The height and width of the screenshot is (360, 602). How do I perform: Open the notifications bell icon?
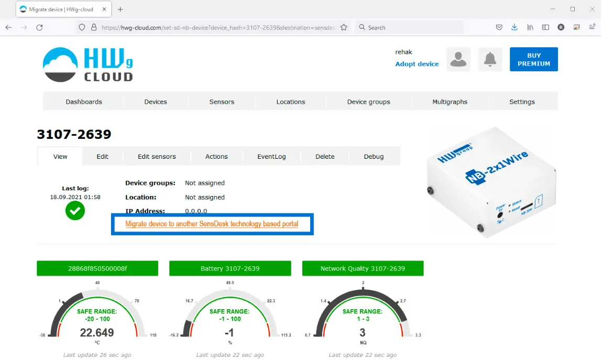pyautogui.click(x=490, y=60)
